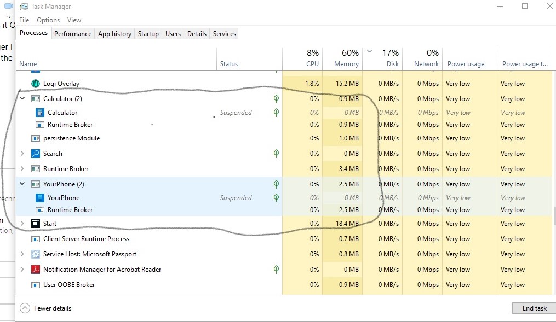This screenshot has height=322, width=556.
Task: Open the Options menu
Action: click(x=48, y=20)
